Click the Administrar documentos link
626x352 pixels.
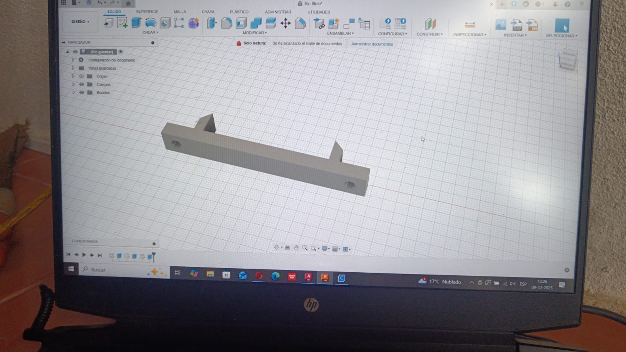(x=372, y=44)
